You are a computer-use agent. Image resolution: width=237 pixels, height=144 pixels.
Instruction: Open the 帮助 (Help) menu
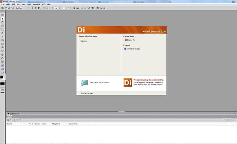(x=49, y=4)
